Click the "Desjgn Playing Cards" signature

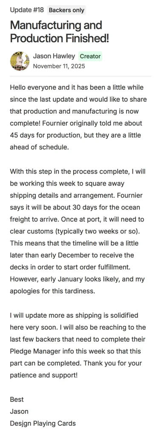(43, 424)
